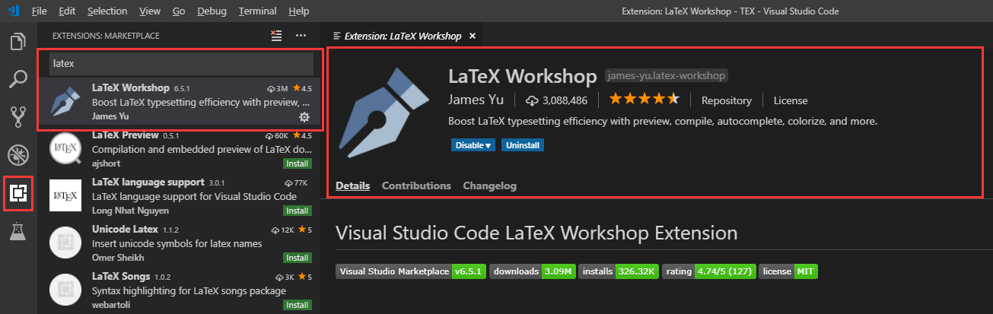Open the Debug view in activity bar

18,155
